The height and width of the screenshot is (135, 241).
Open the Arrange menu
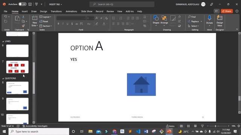[164, 20]
